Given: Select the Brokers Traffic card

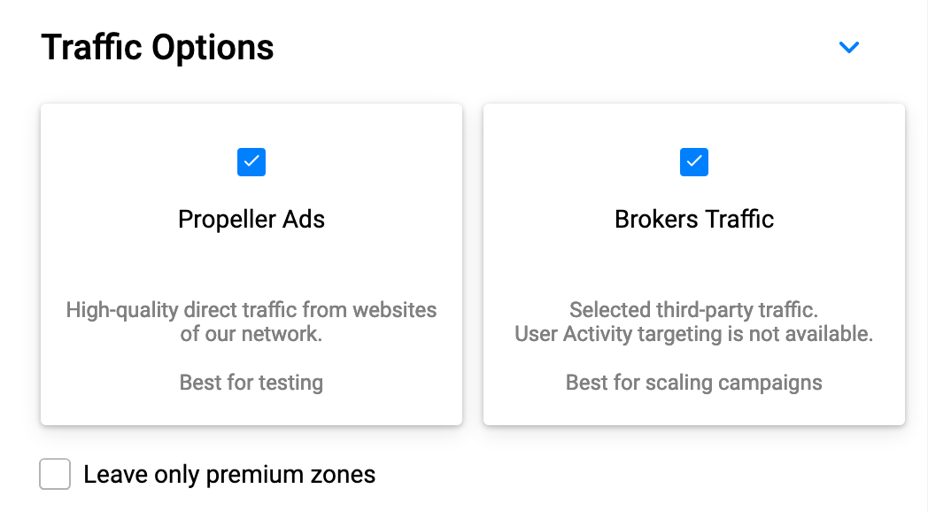Looking at the screenshot, I should coord(694,264).
